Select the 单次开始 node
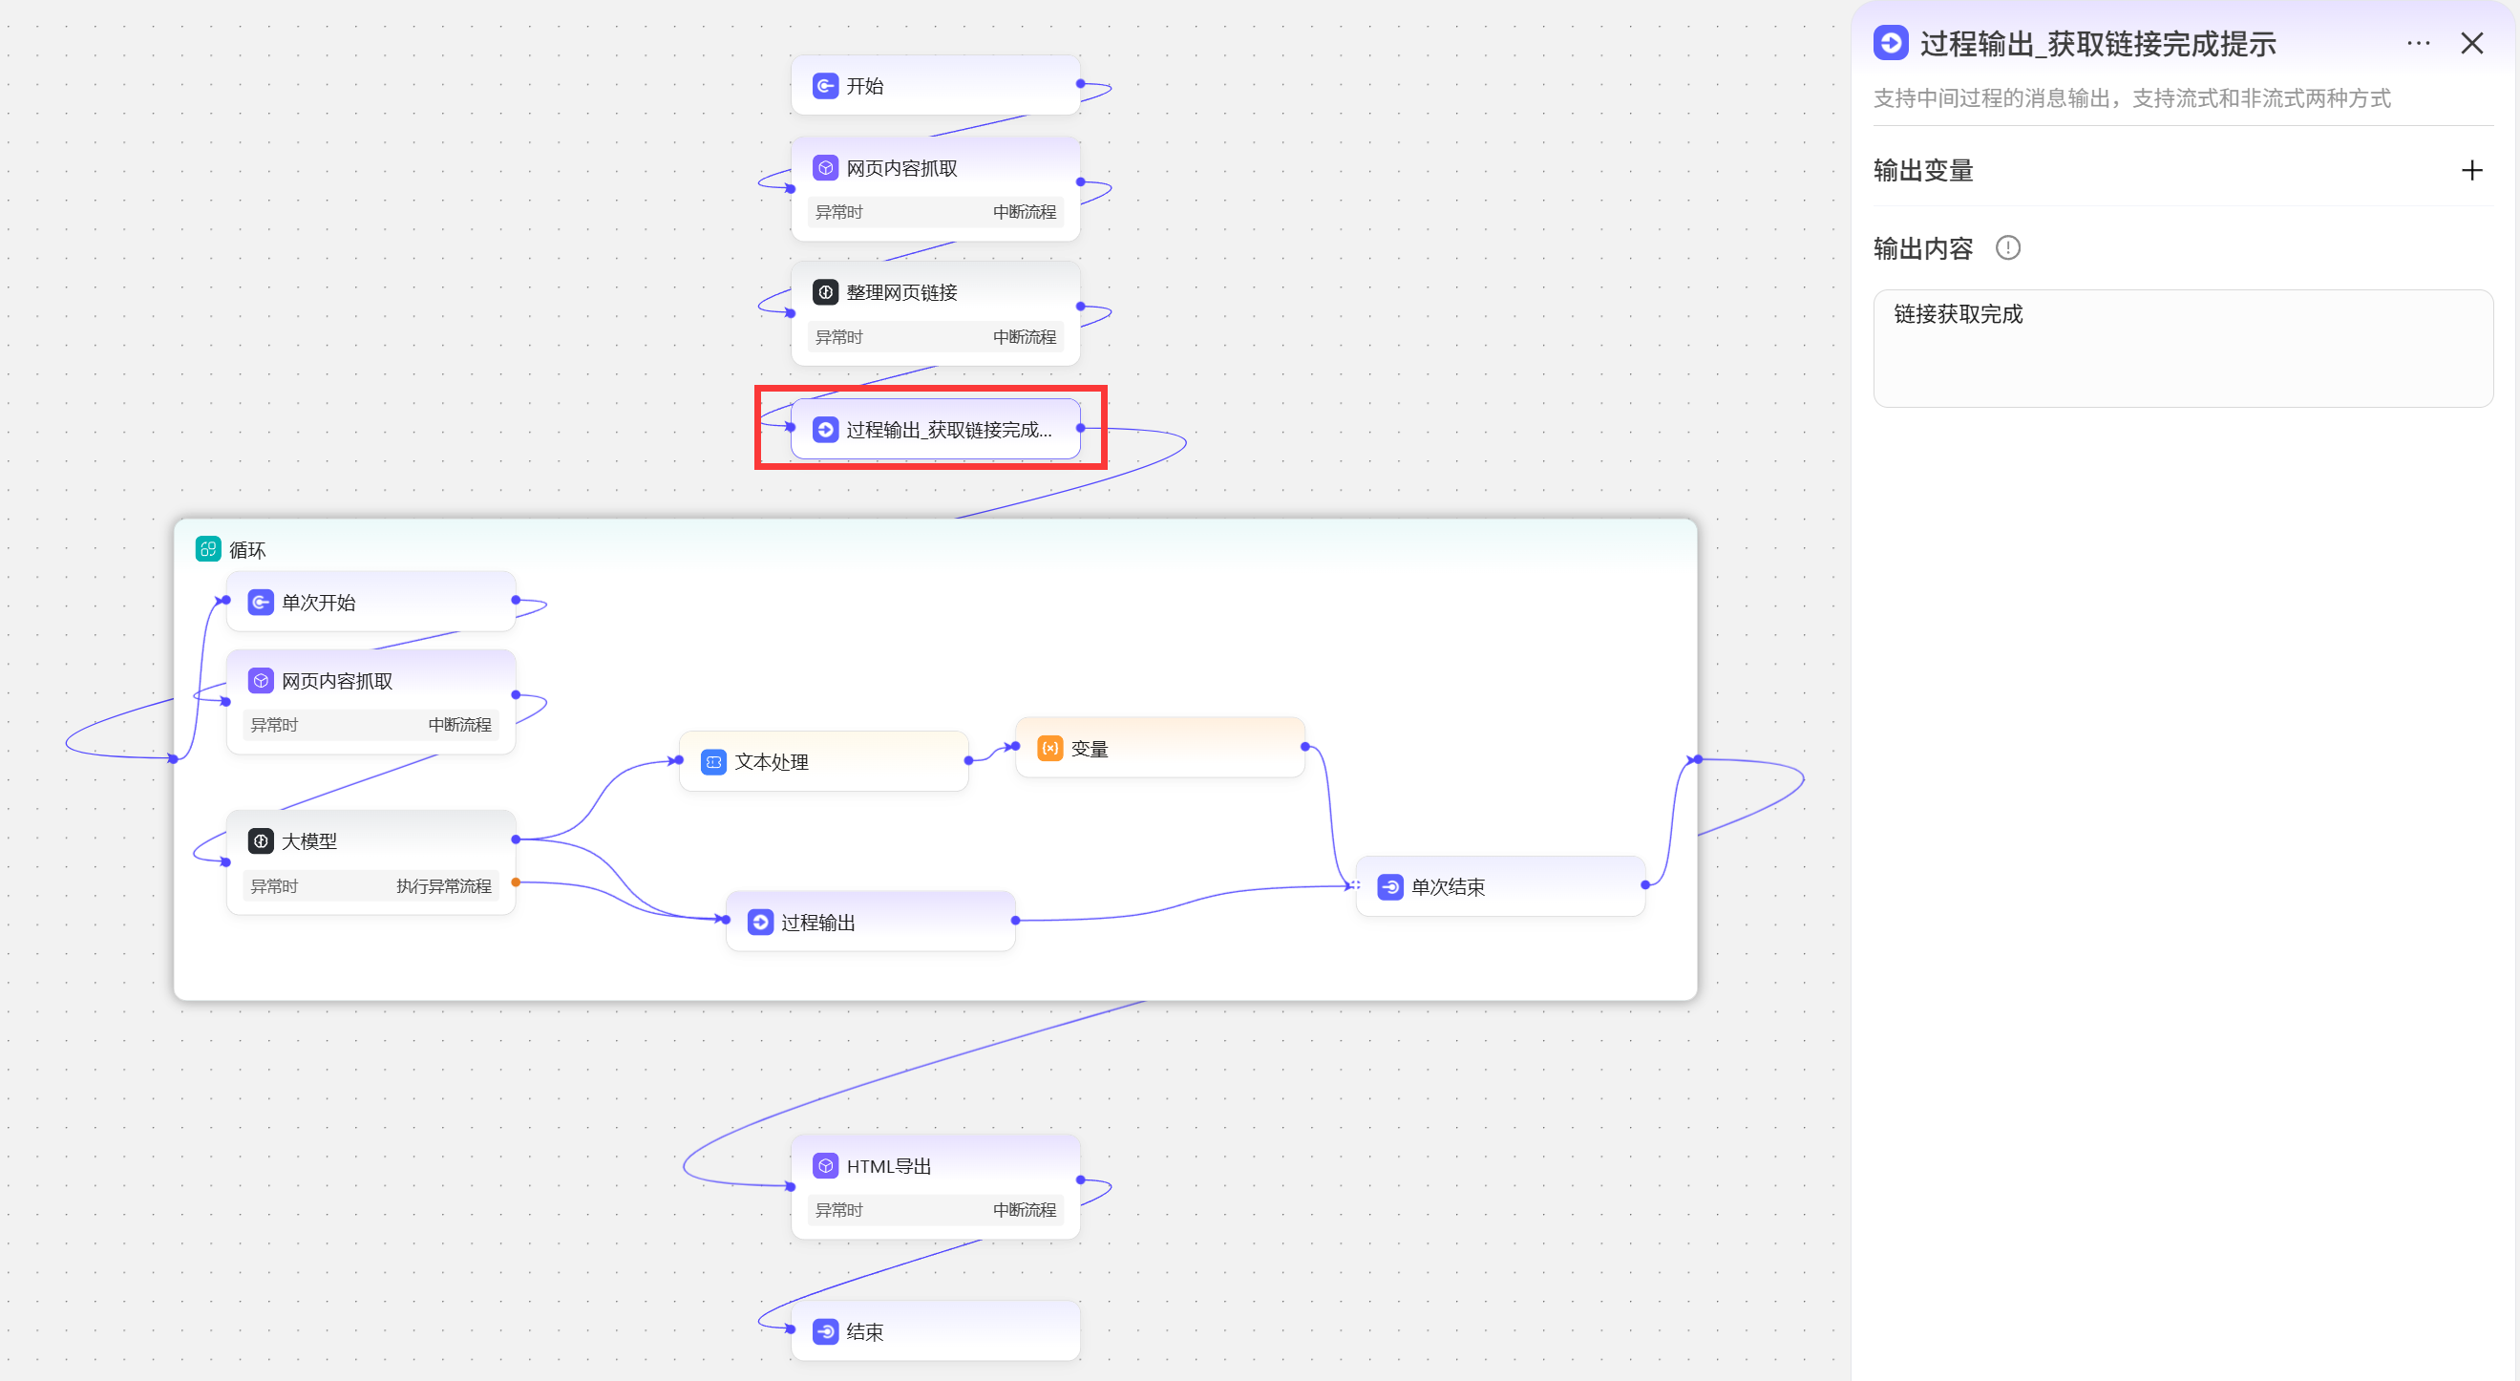 pos(370,602)
